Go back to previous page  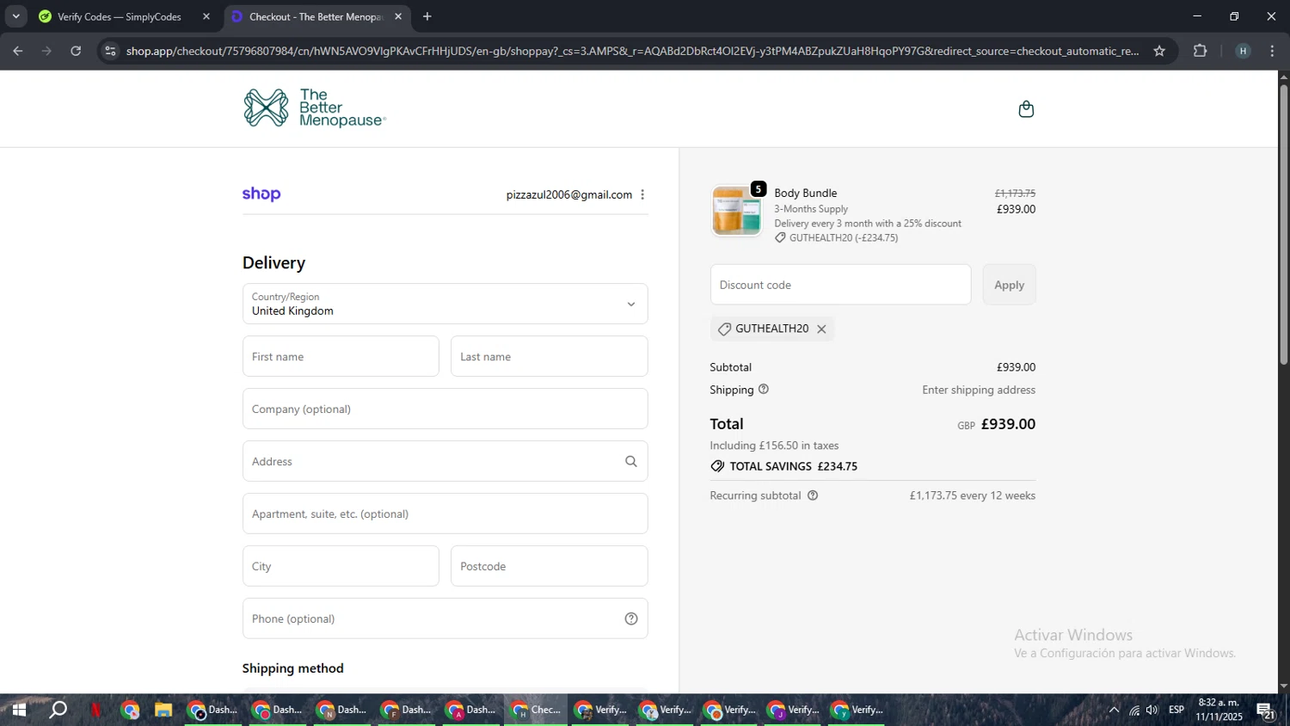coord(17,51)
